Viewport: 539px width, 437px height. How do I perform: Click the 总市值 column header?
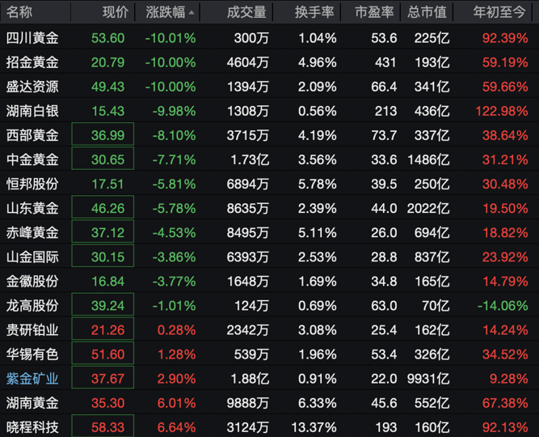click(425, 12)
